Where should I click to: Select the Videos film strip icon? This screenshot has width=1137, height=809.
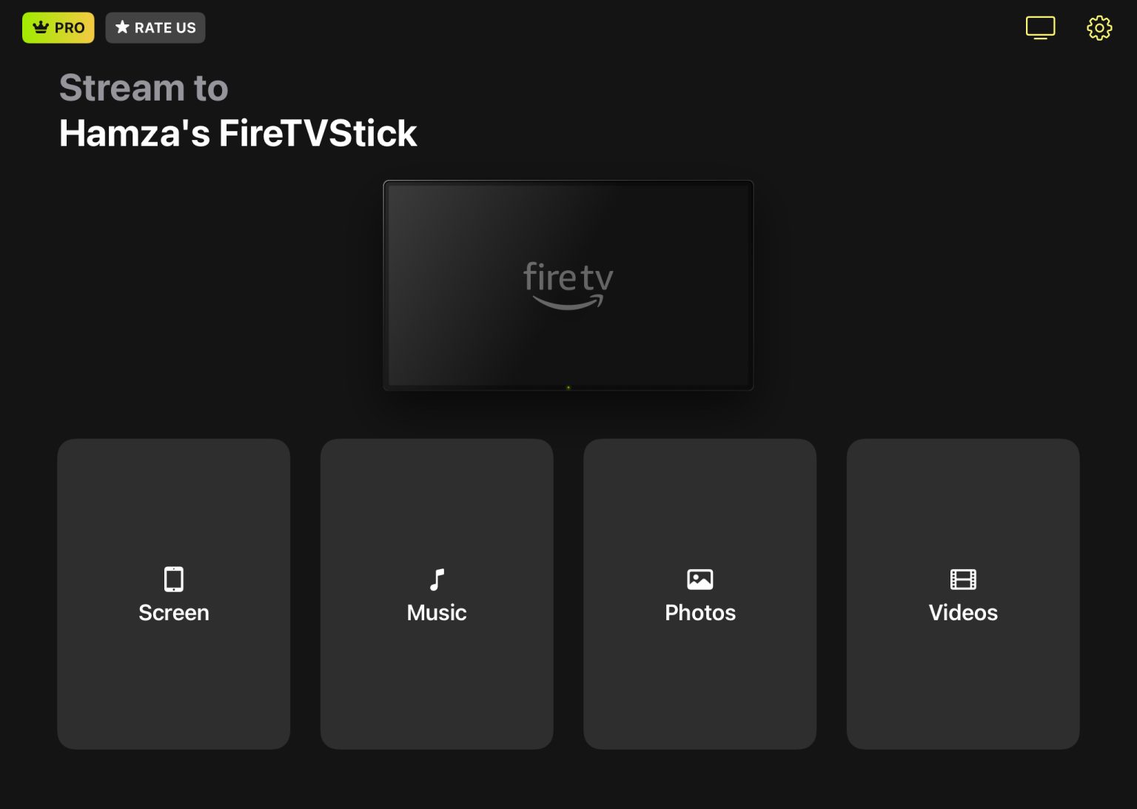tap(963, 580)
